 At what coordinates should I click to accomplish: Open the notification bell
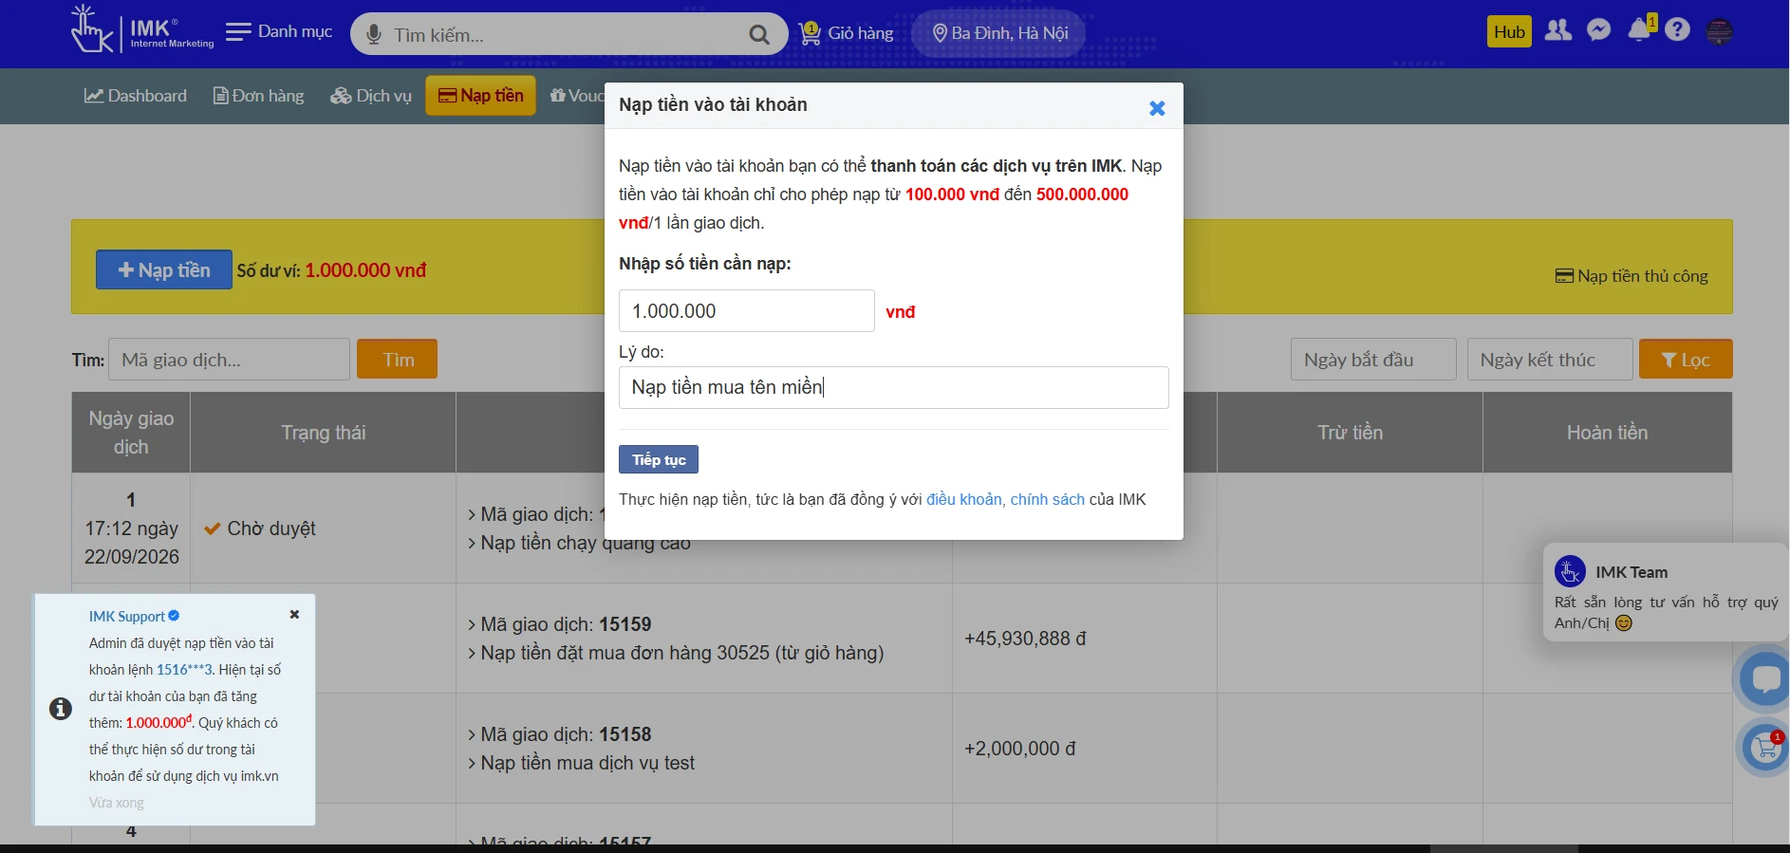coord(1639,30)
